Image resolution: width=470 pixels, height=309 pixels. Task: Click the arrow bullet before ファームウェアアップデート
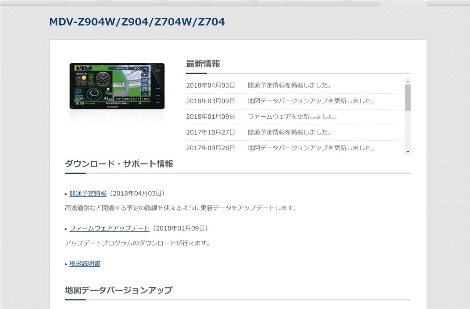(x=66, y=229)
